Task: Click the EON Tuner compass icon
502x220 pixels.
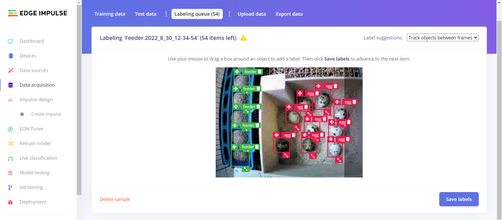Action: coord(10,129)
